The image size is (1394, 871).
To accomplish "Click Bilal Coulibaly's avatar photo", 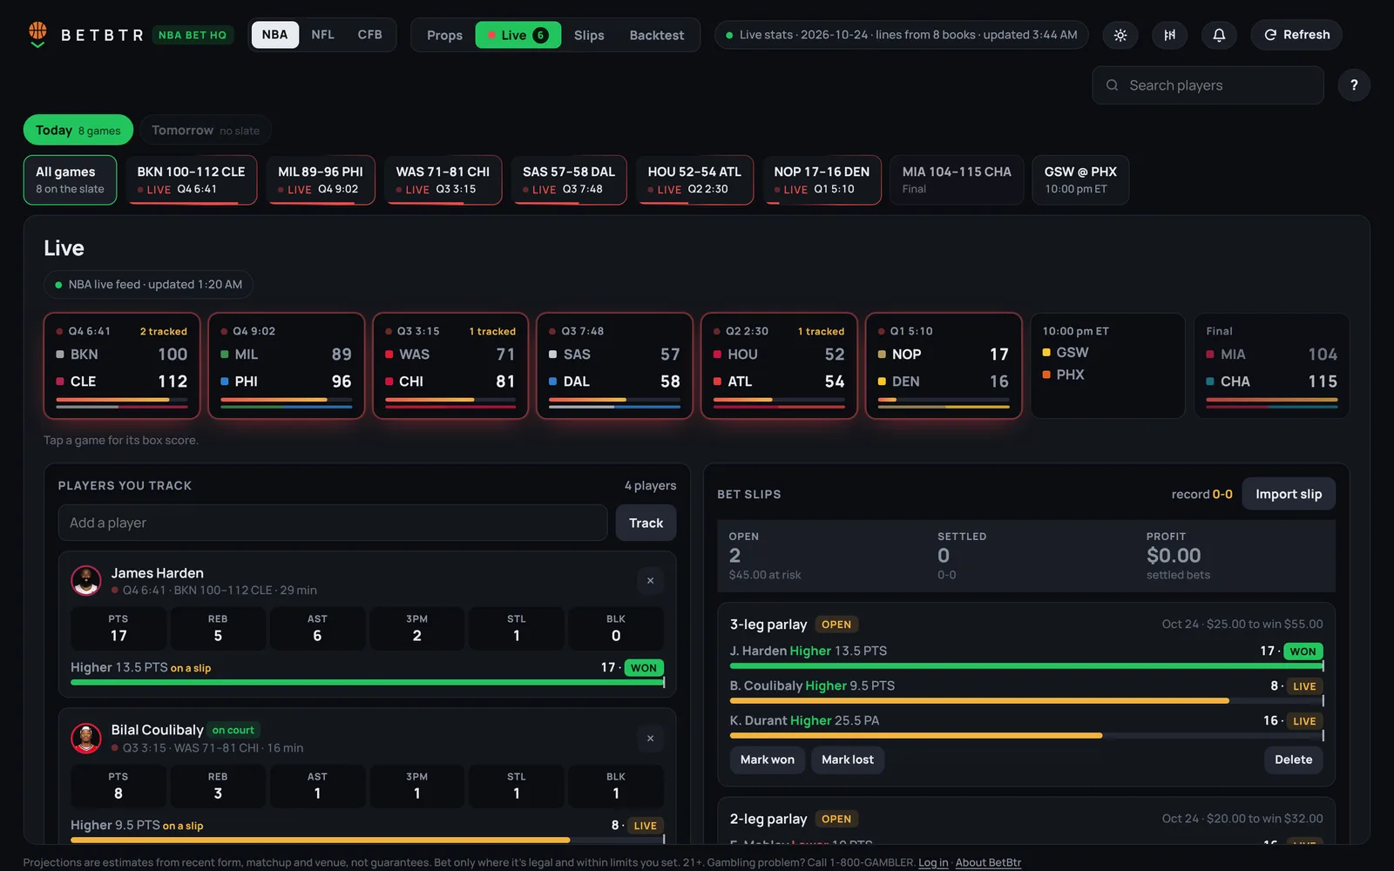I will click(x=86, y=739).
